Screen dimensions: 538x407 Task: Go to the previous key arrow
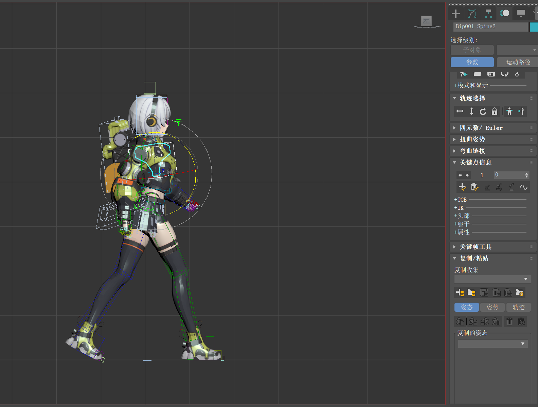pyautogui.click(x=460, y=175)
